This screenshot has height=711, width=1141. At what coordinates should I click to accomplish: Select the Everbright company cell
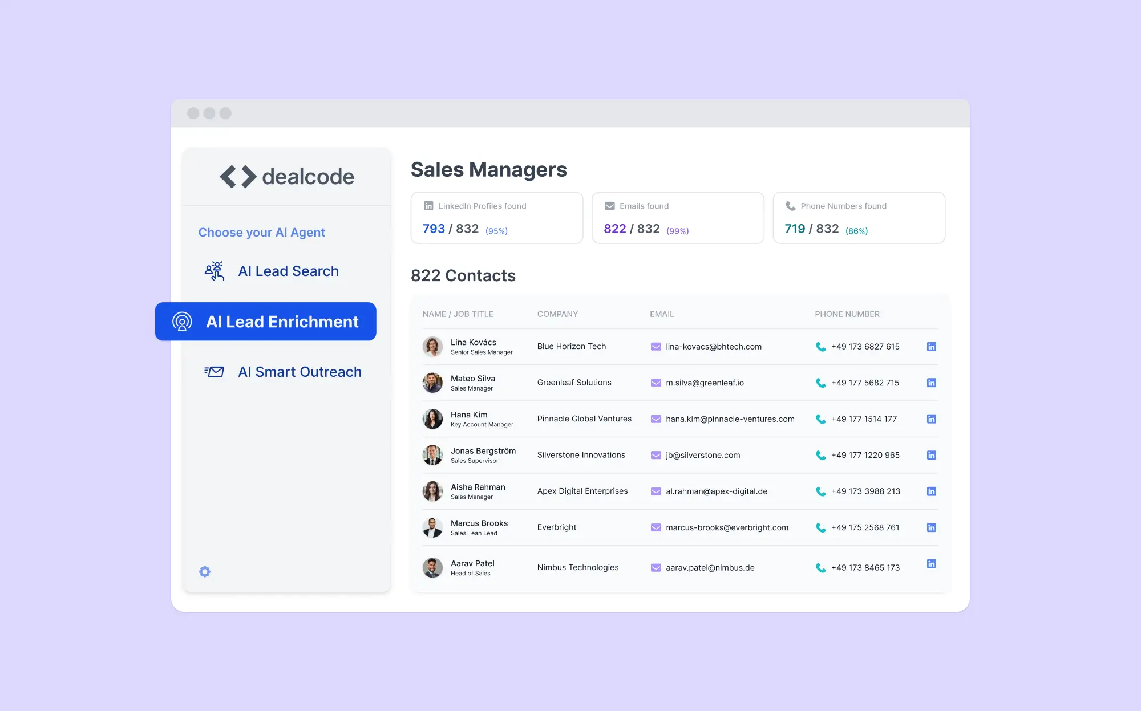tap(557, 527)
